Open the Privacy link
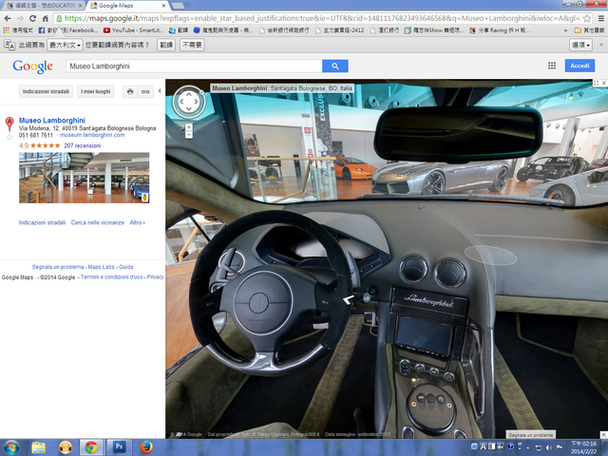 tap(155, 277)
